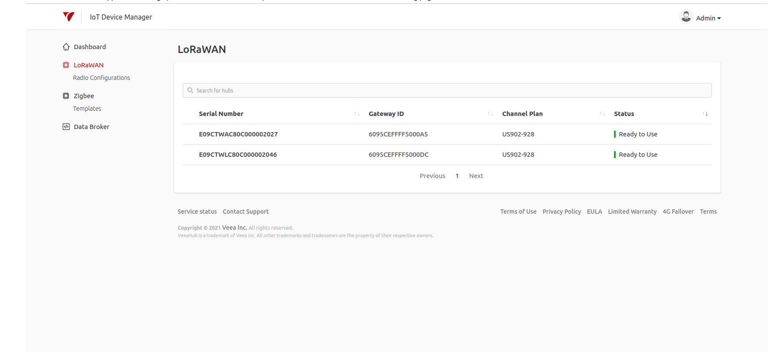Open 4G Failover link
Viewport: 778px width, 364px height.
click(x=678, y=212)
